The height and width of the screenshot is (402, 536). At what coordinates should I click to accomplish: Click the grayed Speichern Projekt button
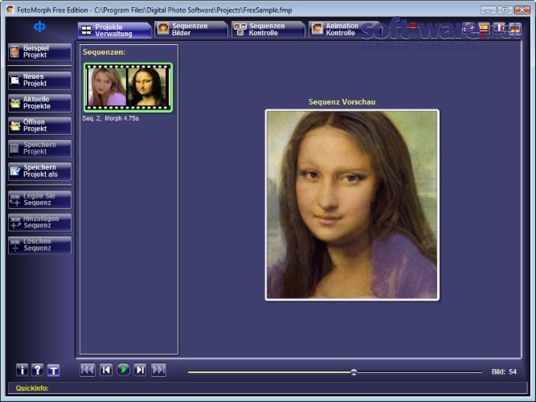39,149
